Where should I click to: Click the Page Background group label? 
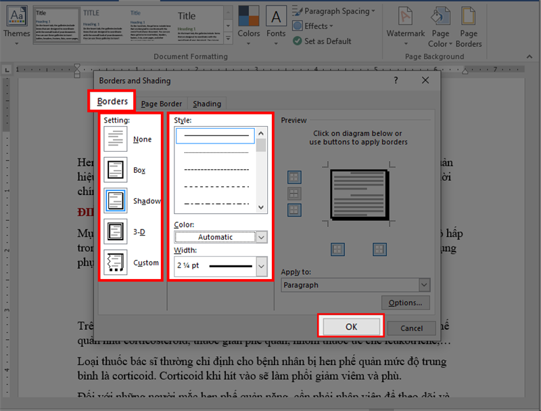pos(434,56)
